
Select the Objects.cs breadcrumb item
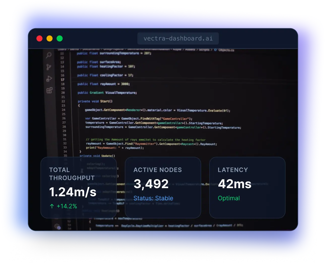(226, 50)
